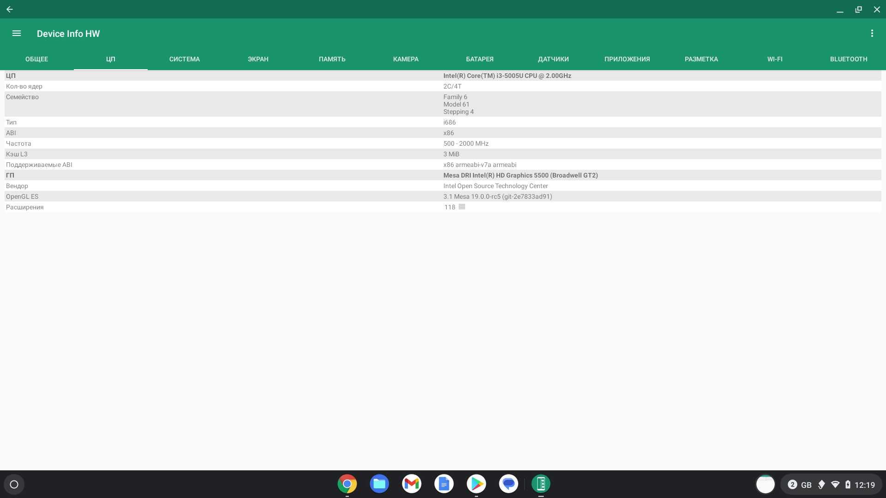
Task: Open Gmail from the shelf
Action: coord(412,484)
